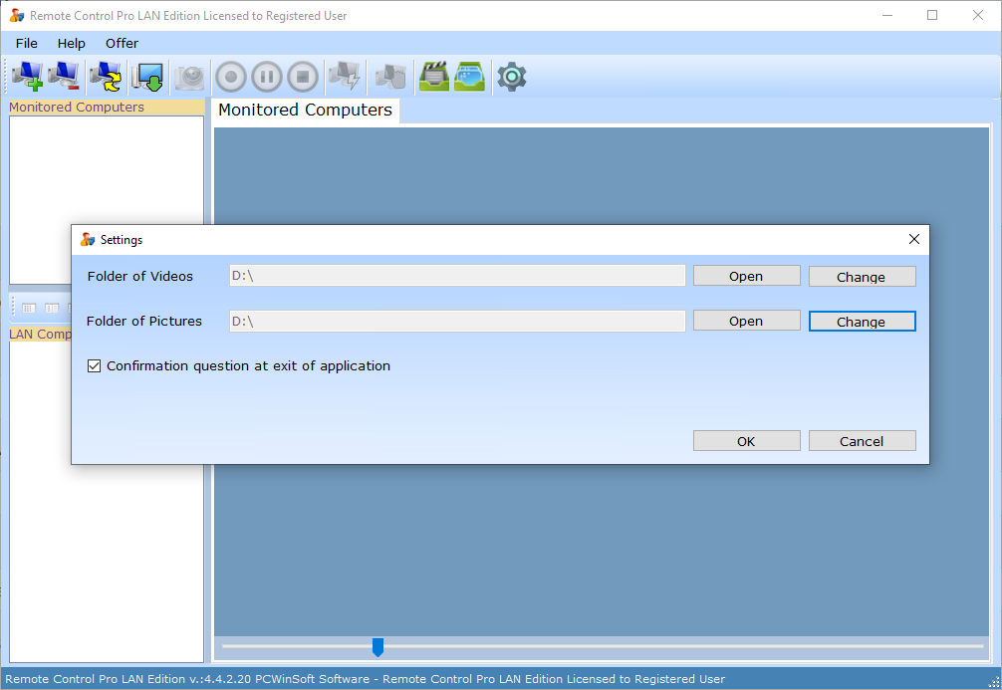This screenshot has height=690, width=1002.
Task: Click Change for Folder of Pictures
Action: (862, 322)
